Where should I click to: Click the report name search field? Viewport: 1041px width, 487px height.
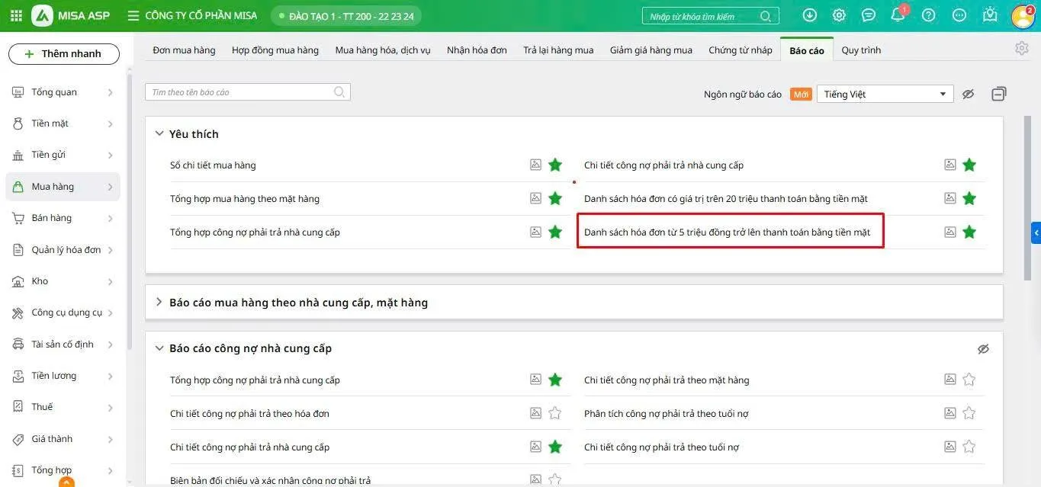tap(240, 92)
